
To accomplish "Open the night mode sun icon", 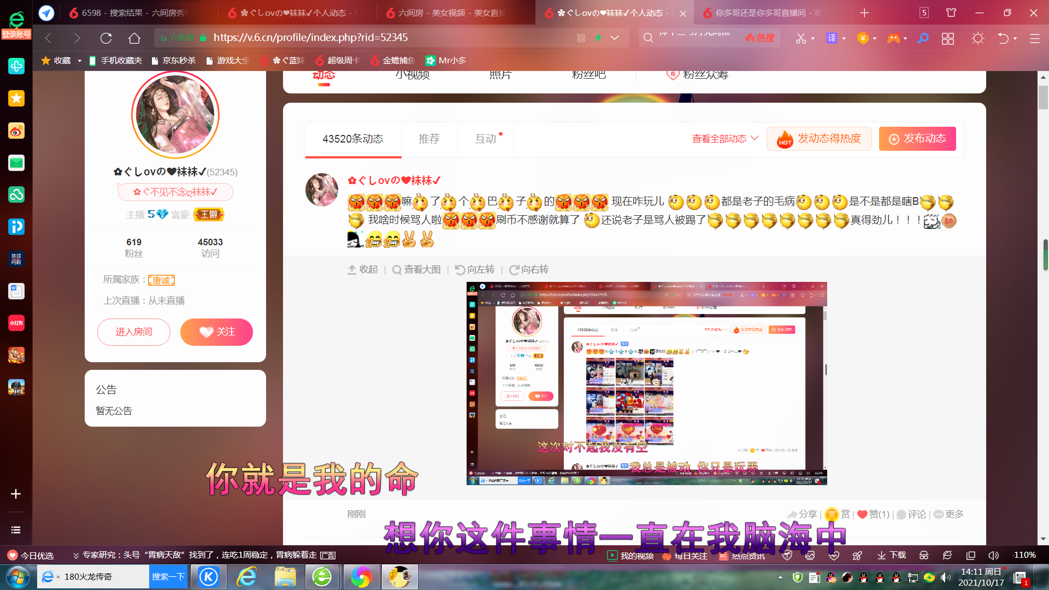I will [978, 38].
